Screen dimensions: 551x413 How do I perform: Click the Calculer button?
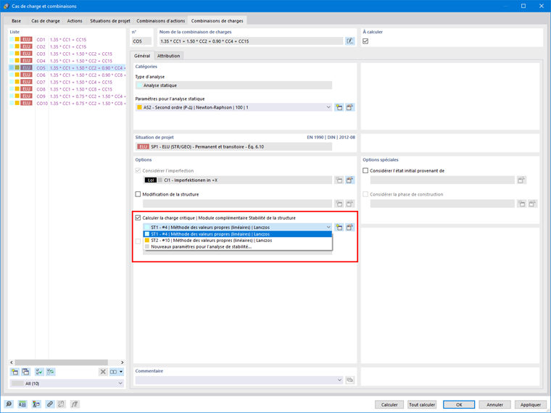389,404
